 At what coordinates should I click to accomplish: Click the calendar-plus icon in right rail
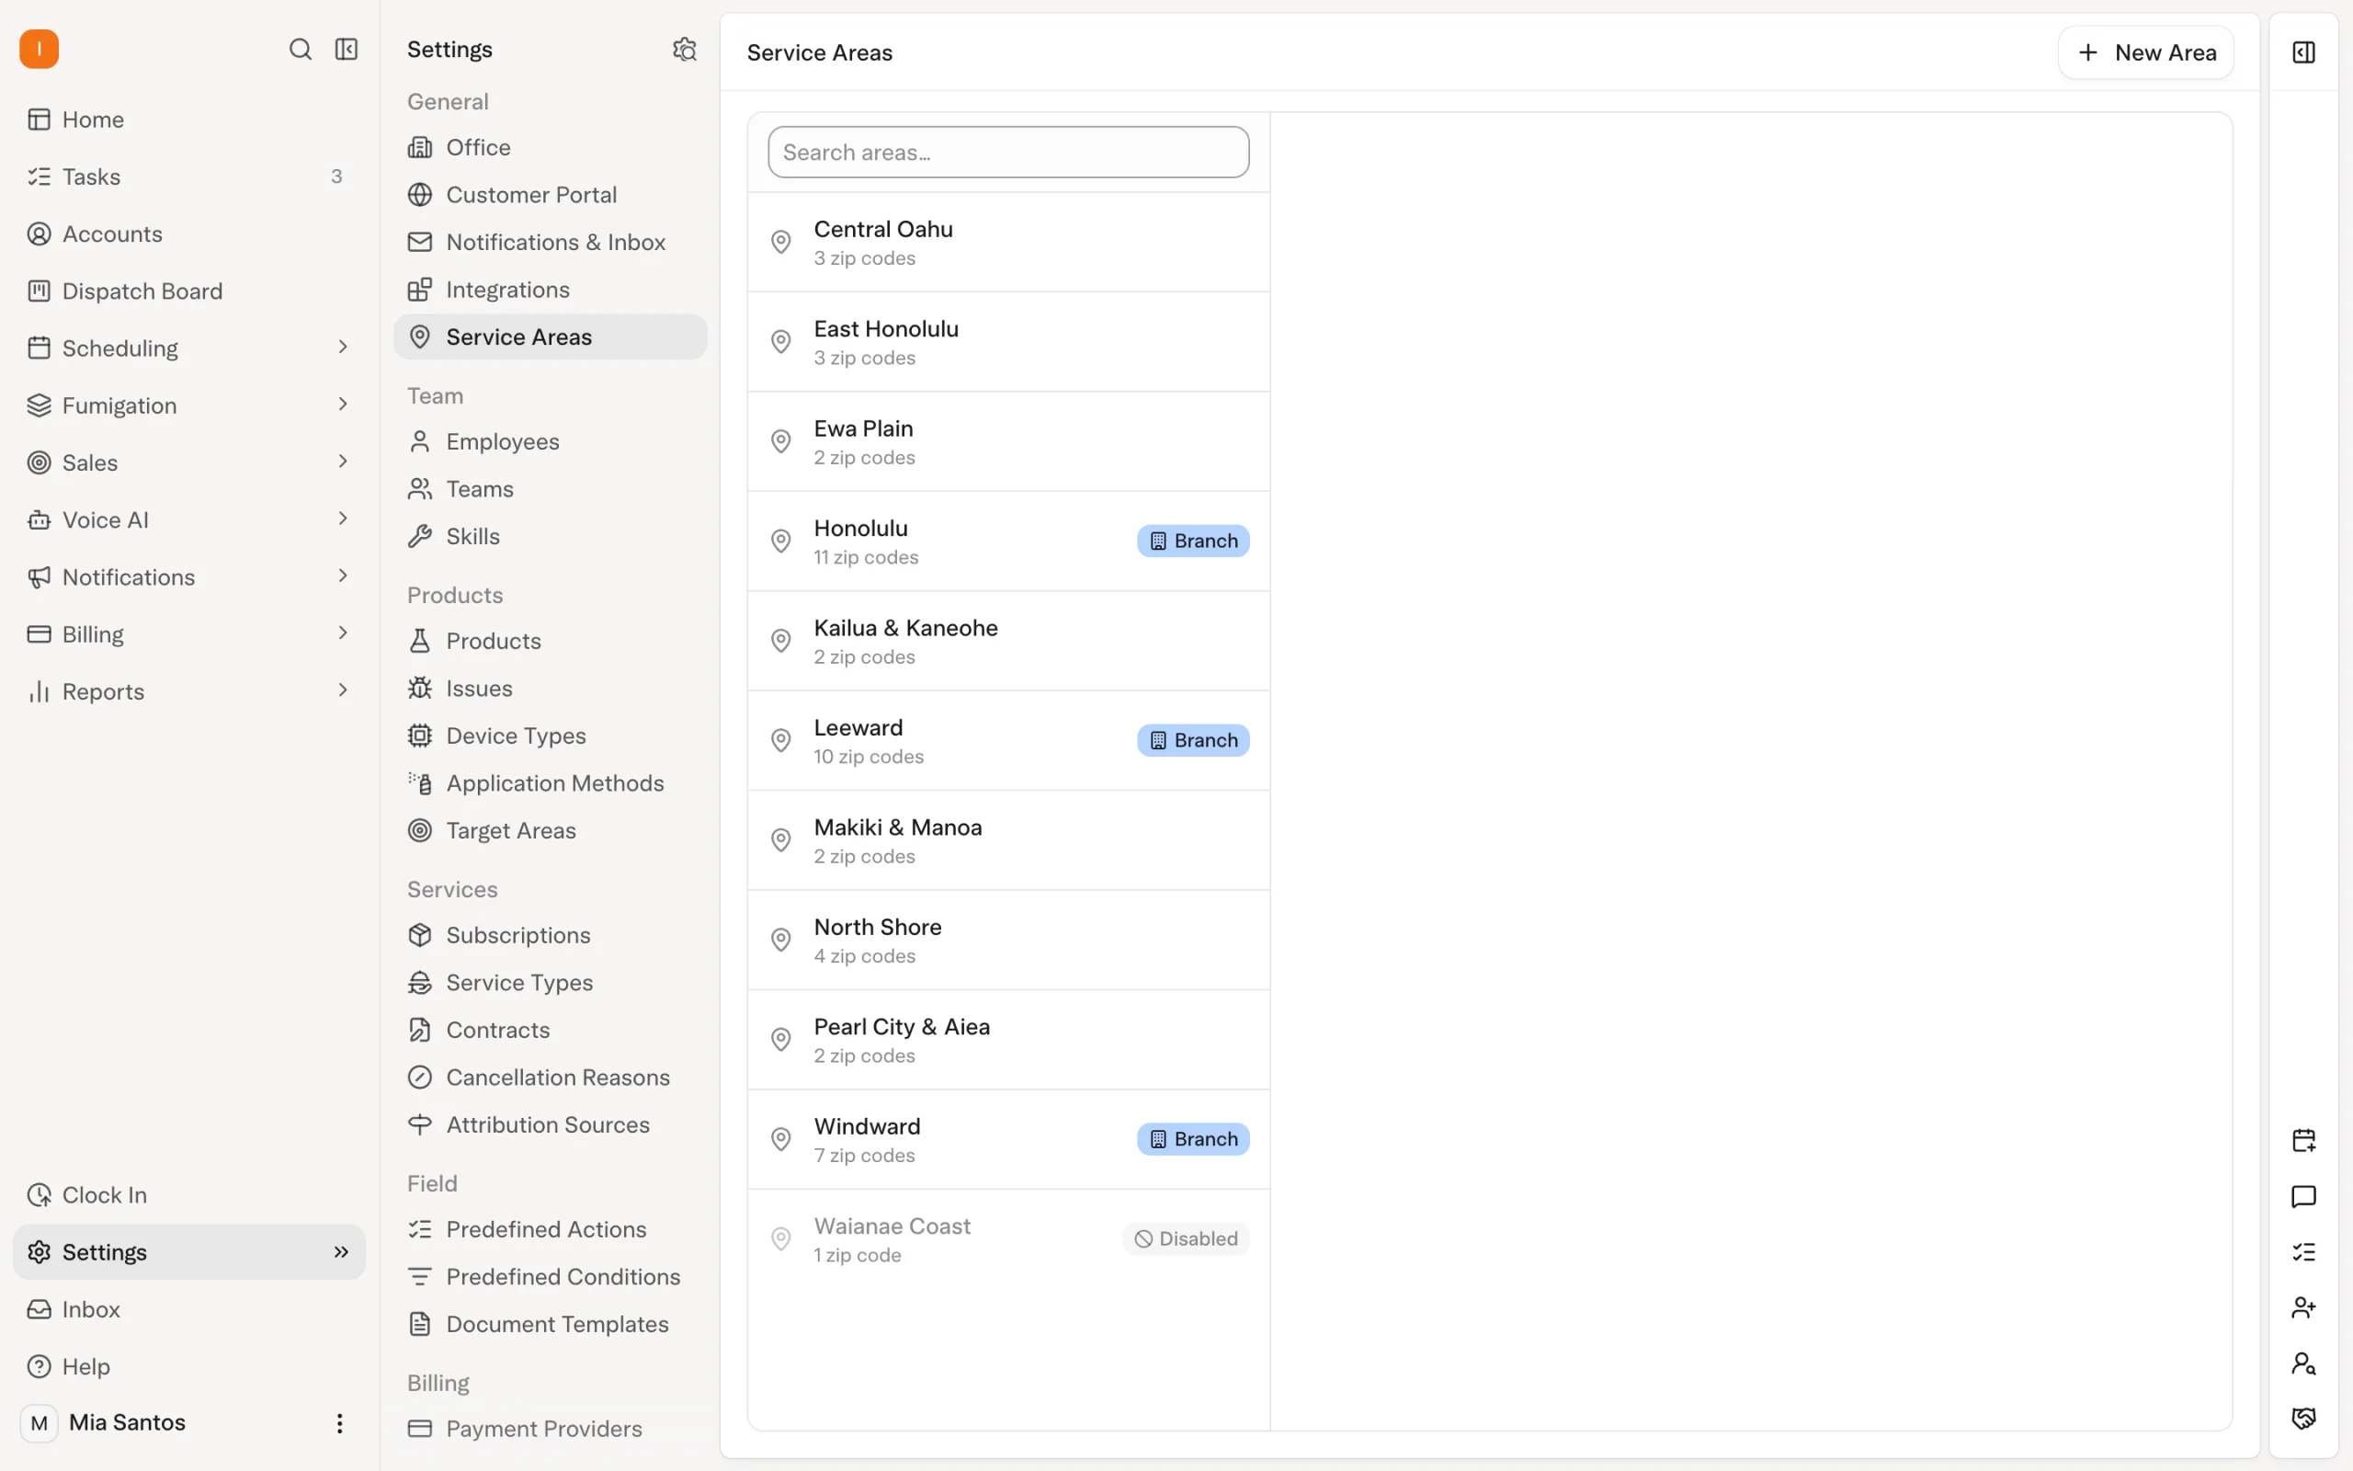[2303, 1139]
